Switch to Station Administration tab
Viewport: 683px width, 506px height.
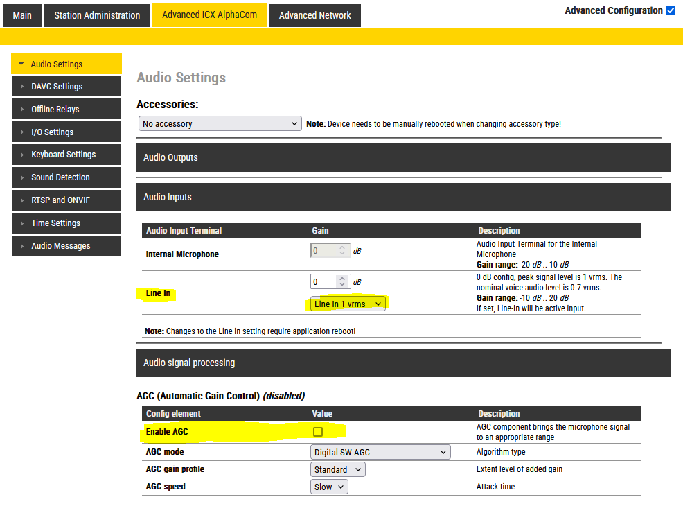click(x=97, y=15)
